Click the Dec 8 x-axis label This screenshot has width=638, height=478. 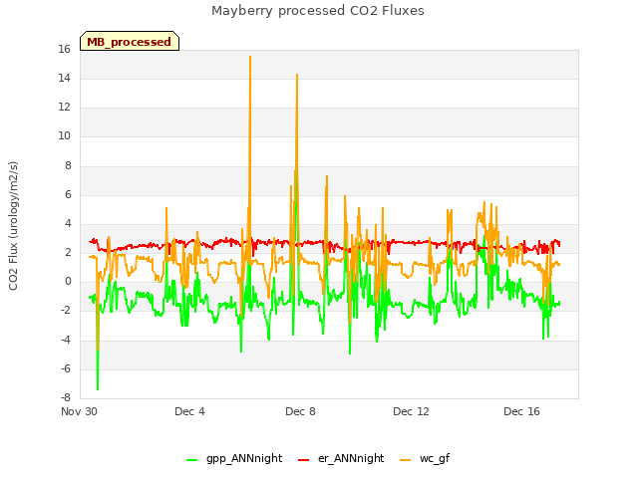click(x=300, y=411)
